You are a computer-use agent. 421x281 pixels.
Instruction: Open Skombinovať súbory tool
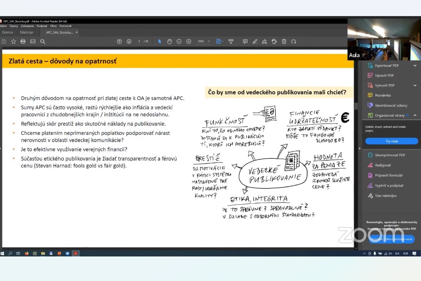[x=391, y=105]
